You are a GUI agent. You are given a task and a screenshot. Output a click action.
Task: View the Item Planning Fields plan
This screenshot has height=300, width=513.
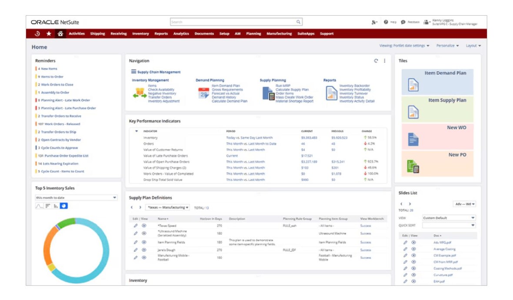(144, 243)
